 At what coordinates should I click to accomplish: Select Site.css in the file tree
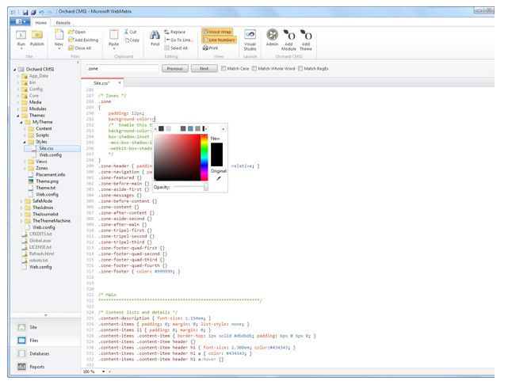coord(46,148)
